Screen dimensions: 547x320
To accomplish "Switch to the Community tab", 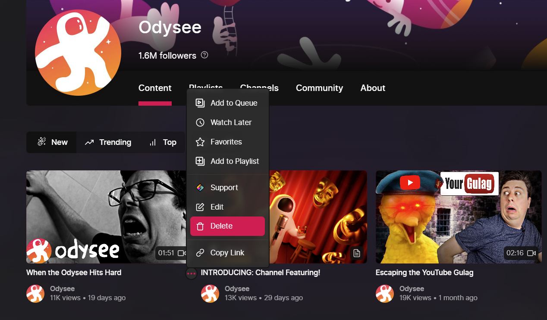I will click(x=319, y=88).
